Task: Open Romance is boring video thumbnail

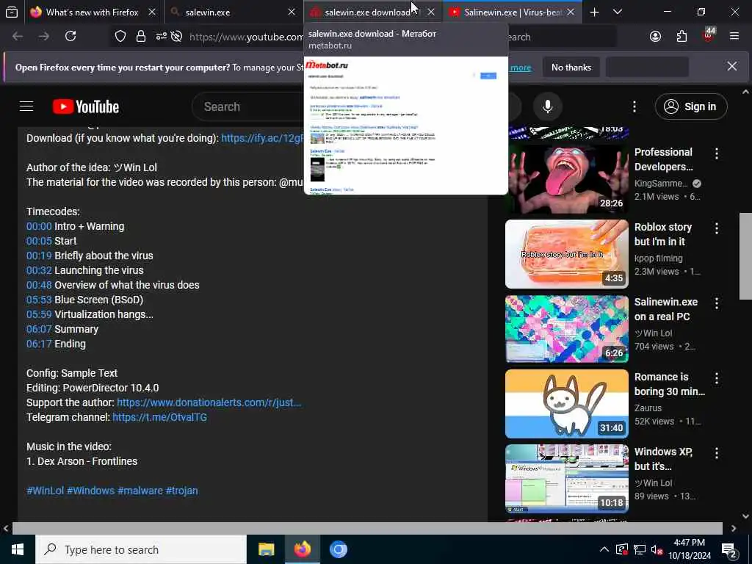Action: click(566, 403)
